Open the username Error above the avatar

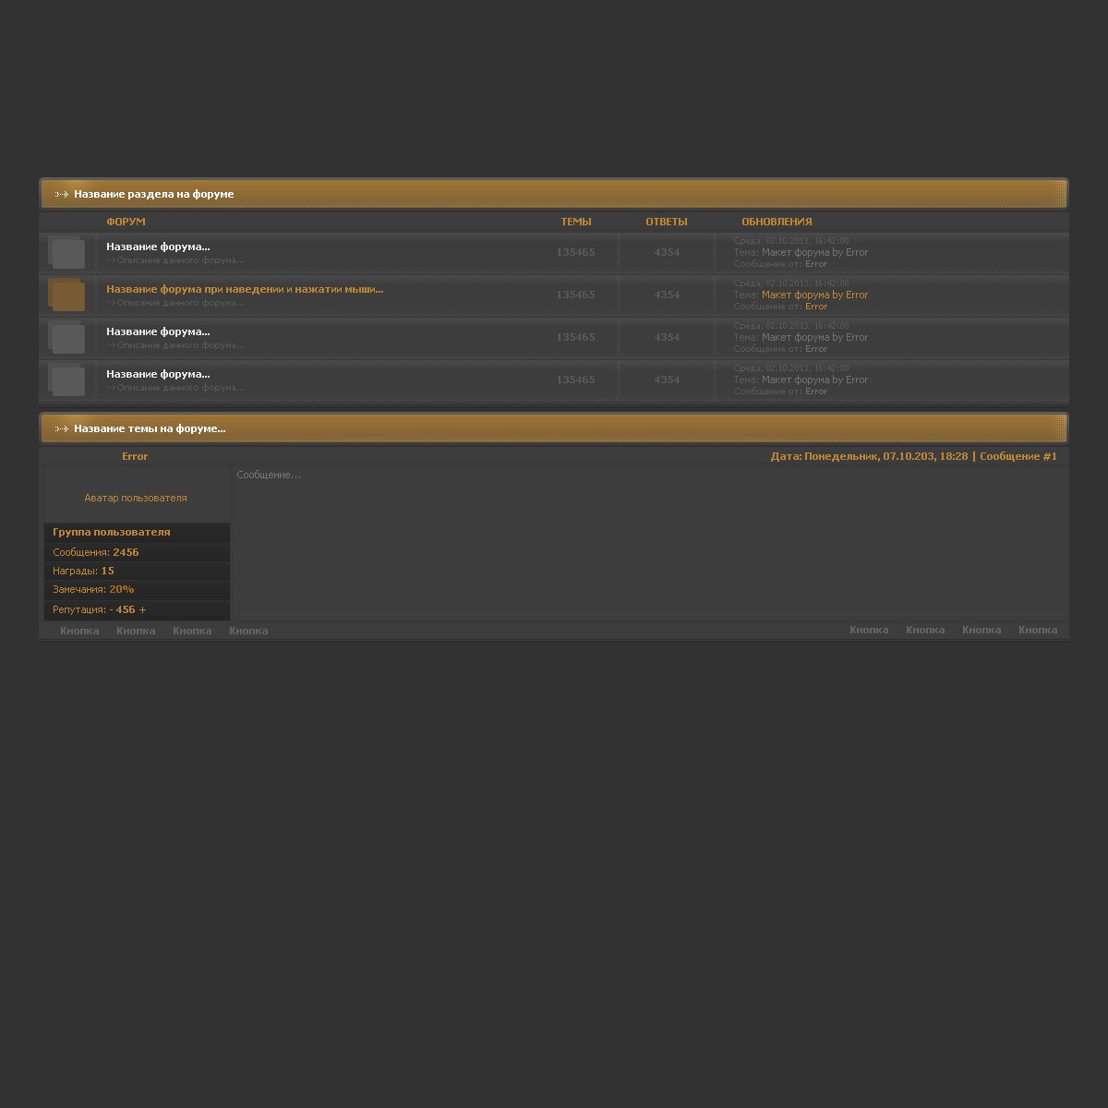pyautogui.click(x=135, y=456)
